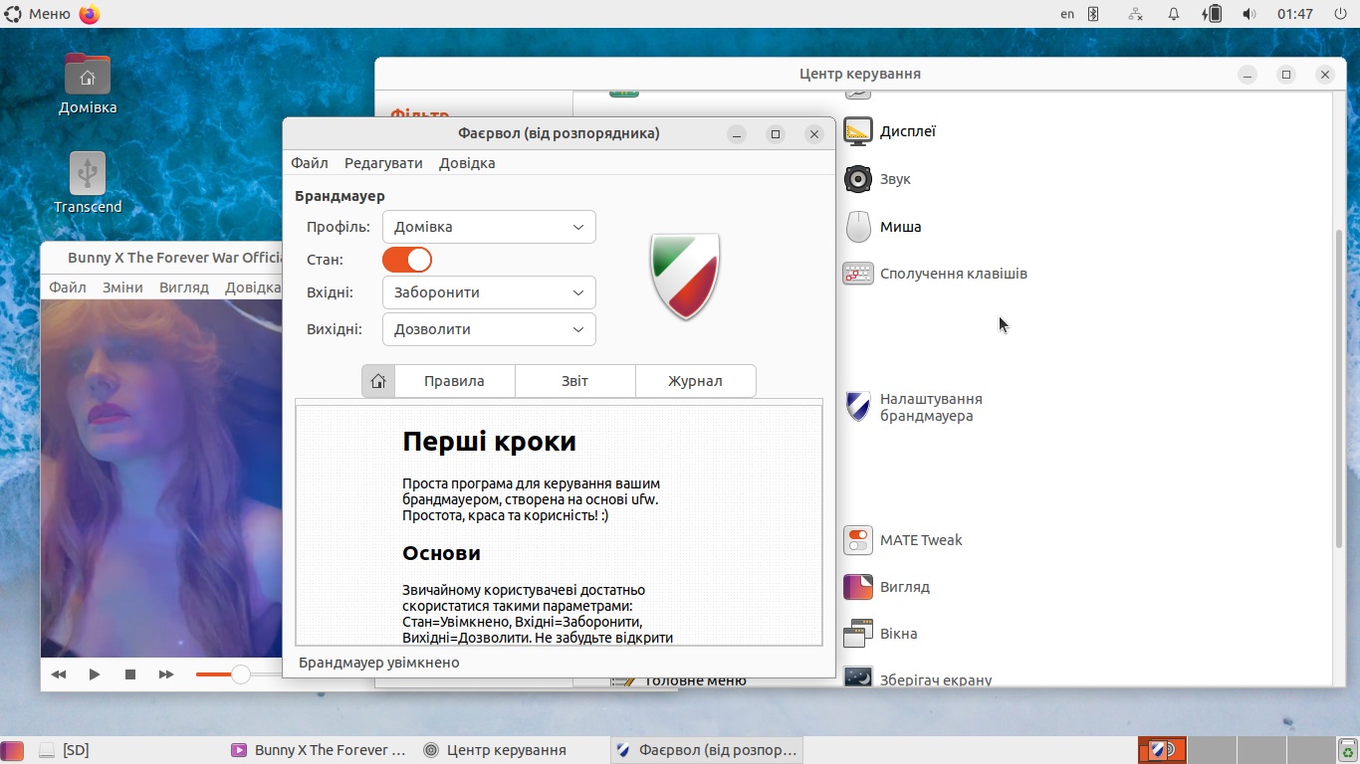Expand the Вихідні policy dropdown
The image size is (1360, 764).
tap(489, 329)
